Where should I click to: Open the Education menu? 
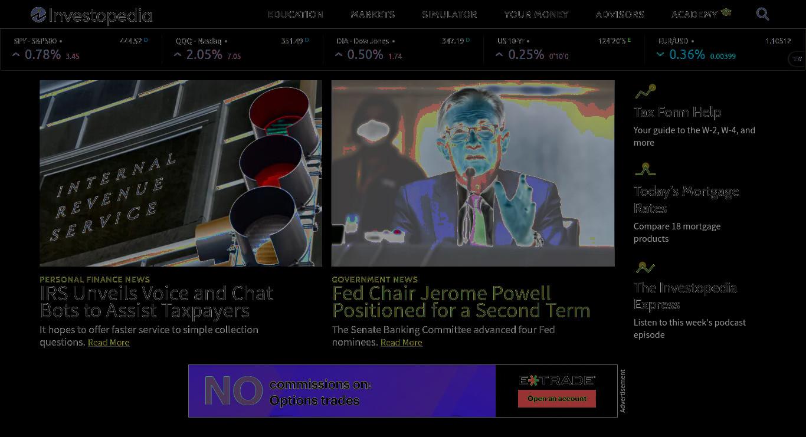pyautogui.click(x=295, y=14)
